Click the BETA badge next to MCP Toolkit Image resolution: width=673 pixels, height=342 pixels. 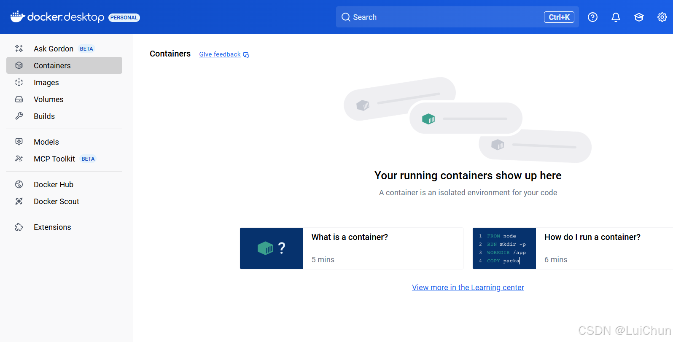(x=88, y=159)
